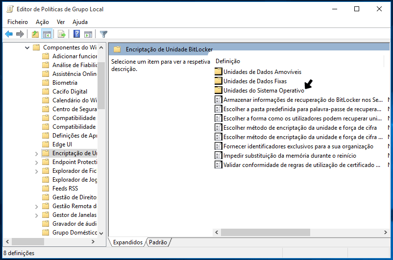393x260 pixels.
Task: Expand the Encriptação de Unidade tree node
Action: [x=37, y=154]
